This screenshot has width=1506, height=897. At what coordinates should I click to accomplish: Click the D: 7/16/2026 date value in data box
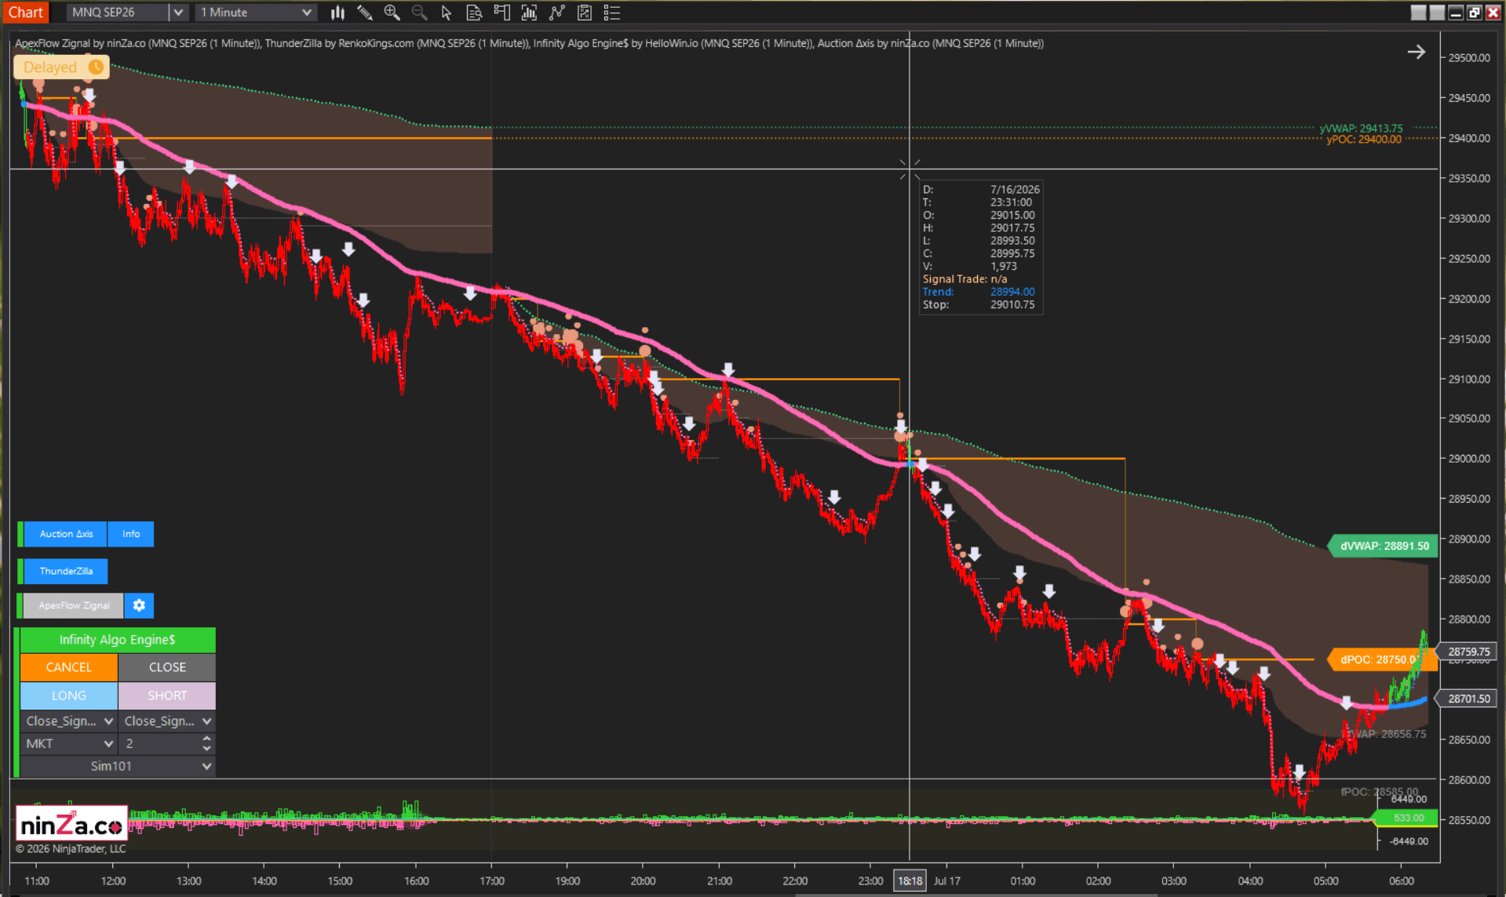tap(1015, 189)
